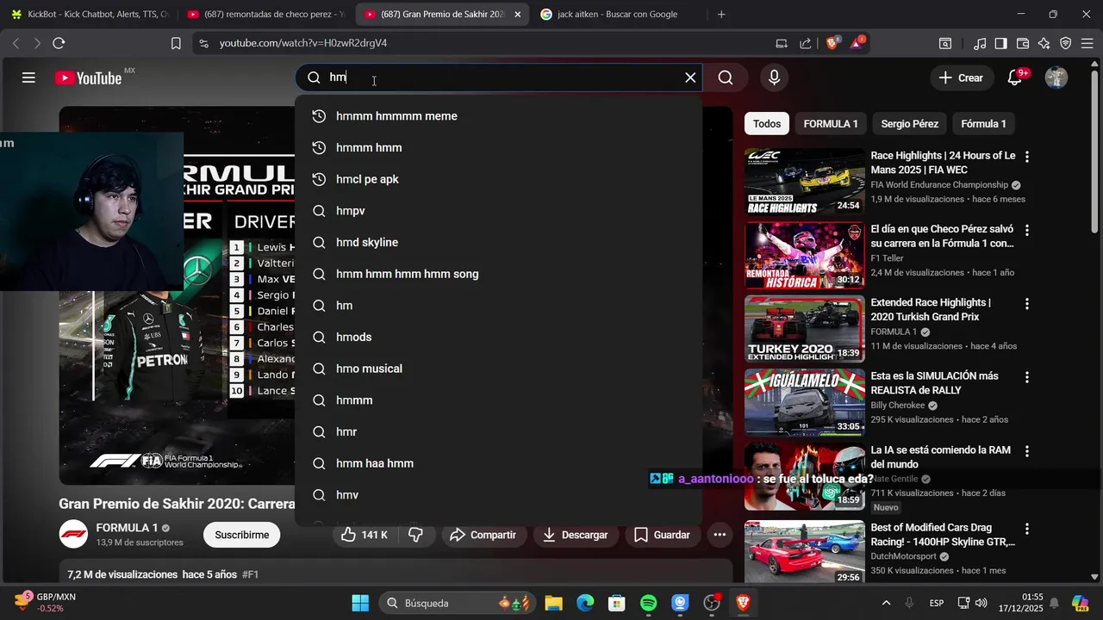1103x620 pixels.
Task: Switch to 'remontadas de checo perez' tab
Action: pyautogui.click(x=265, y=15)
